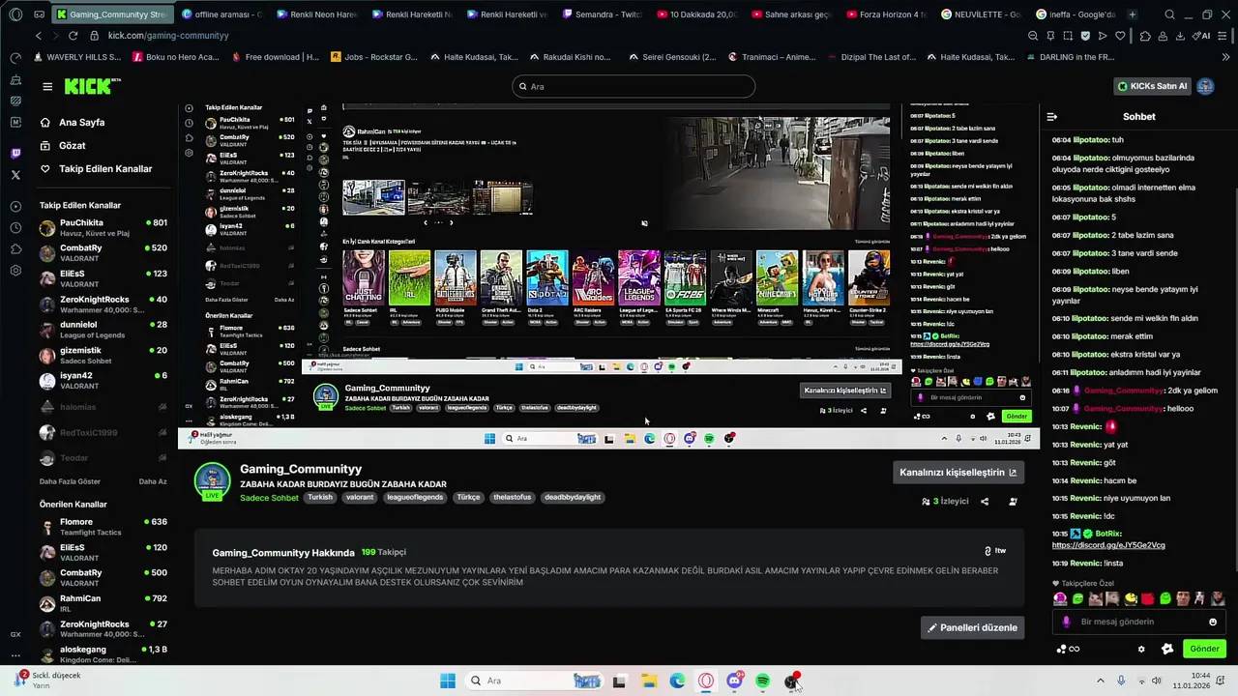Click the Gaming_Communityy channel avatar
Screen dimensions: 1238x696
tap(212, 479)
